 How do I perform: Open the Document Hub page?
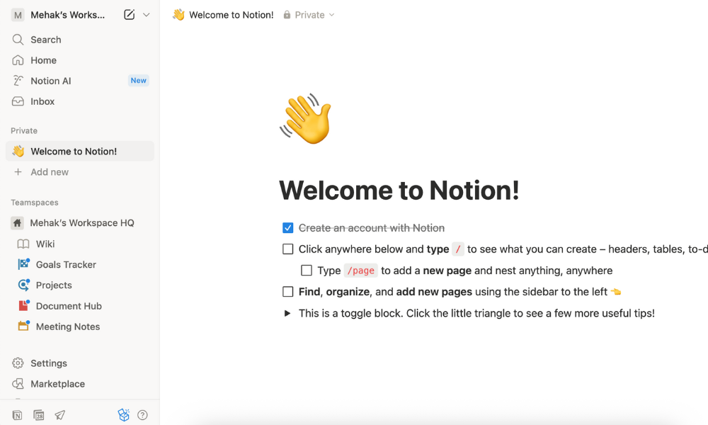coord(69,306)
